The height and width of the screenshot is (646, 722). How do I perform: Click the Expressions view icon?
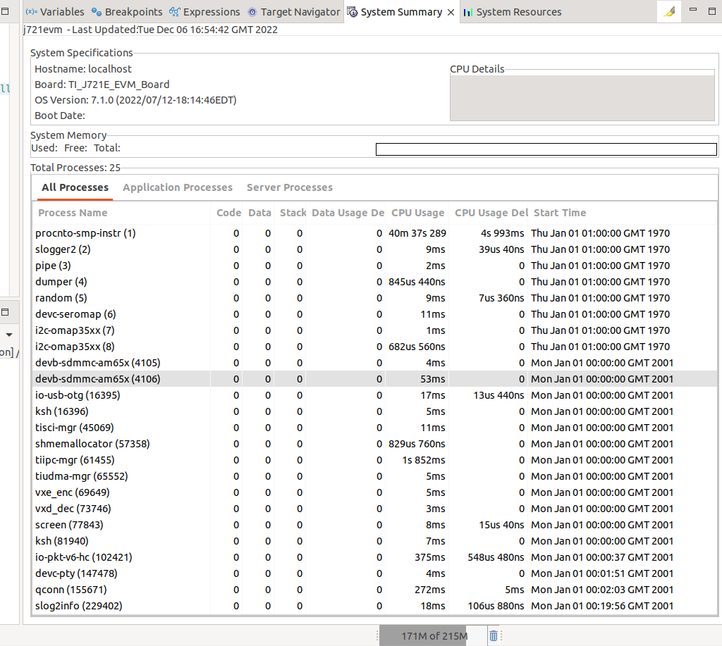point(174,12)
